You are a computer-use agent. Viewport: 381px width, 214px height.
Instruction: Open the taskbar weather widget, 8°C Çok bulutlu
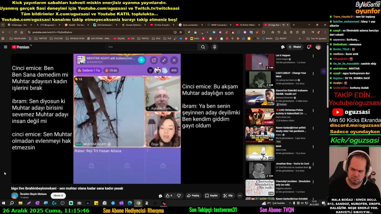point(274,203)
